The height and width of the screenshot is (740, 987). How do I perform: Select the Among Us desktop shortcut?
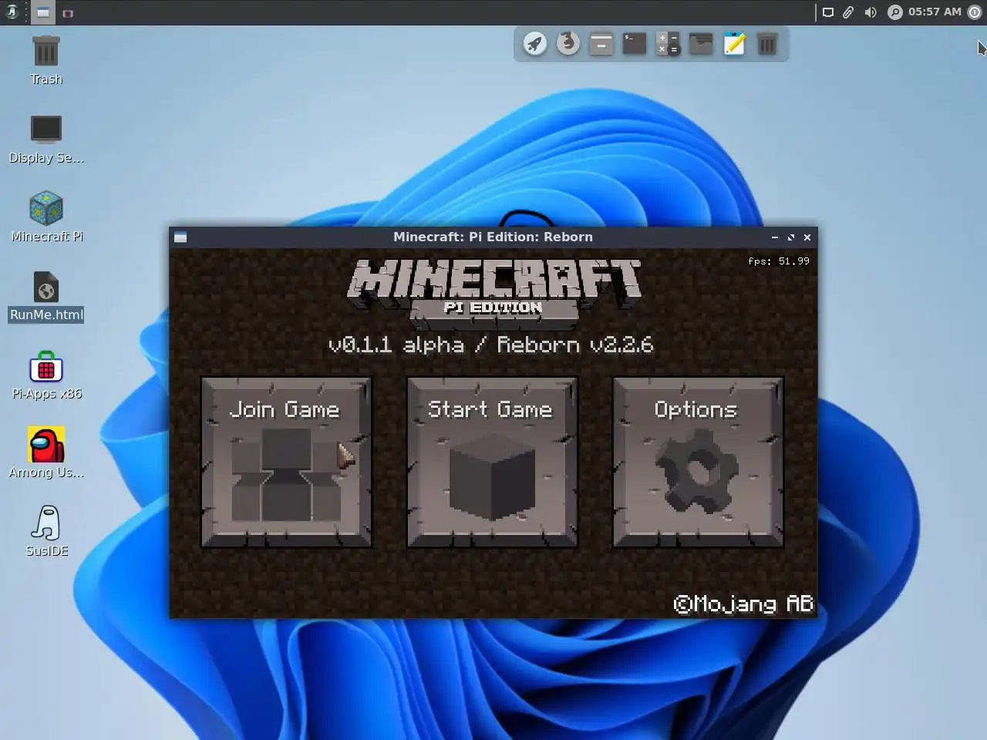46,454
